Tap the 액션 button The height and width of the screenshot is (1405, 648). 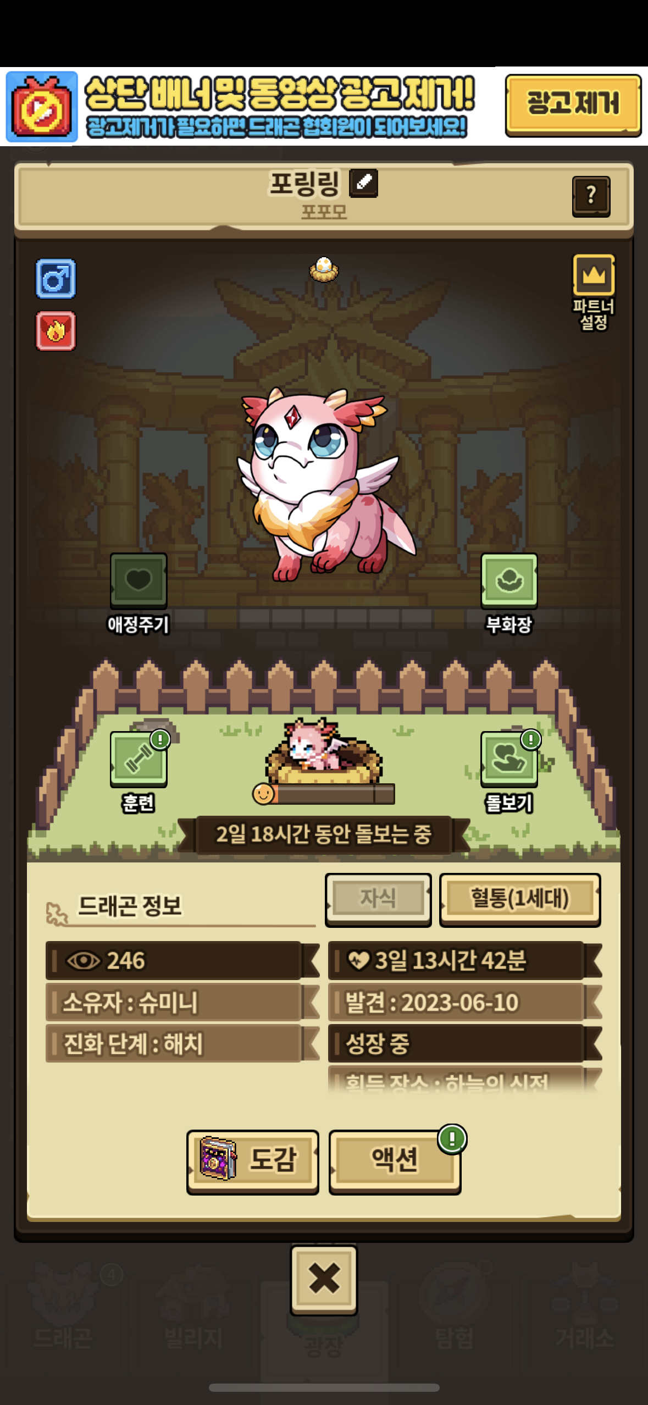(395, 1161)
